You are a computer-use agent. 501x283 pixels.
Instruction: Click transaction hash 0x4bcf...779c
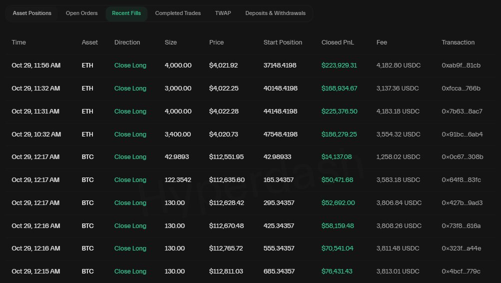pos(461,271)
